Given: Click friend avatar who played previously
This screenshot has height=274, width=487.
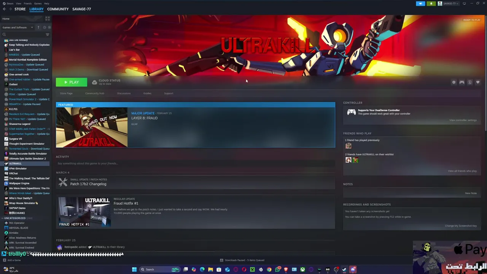Looking at the screenshot, I should click(x=348, y=146).
